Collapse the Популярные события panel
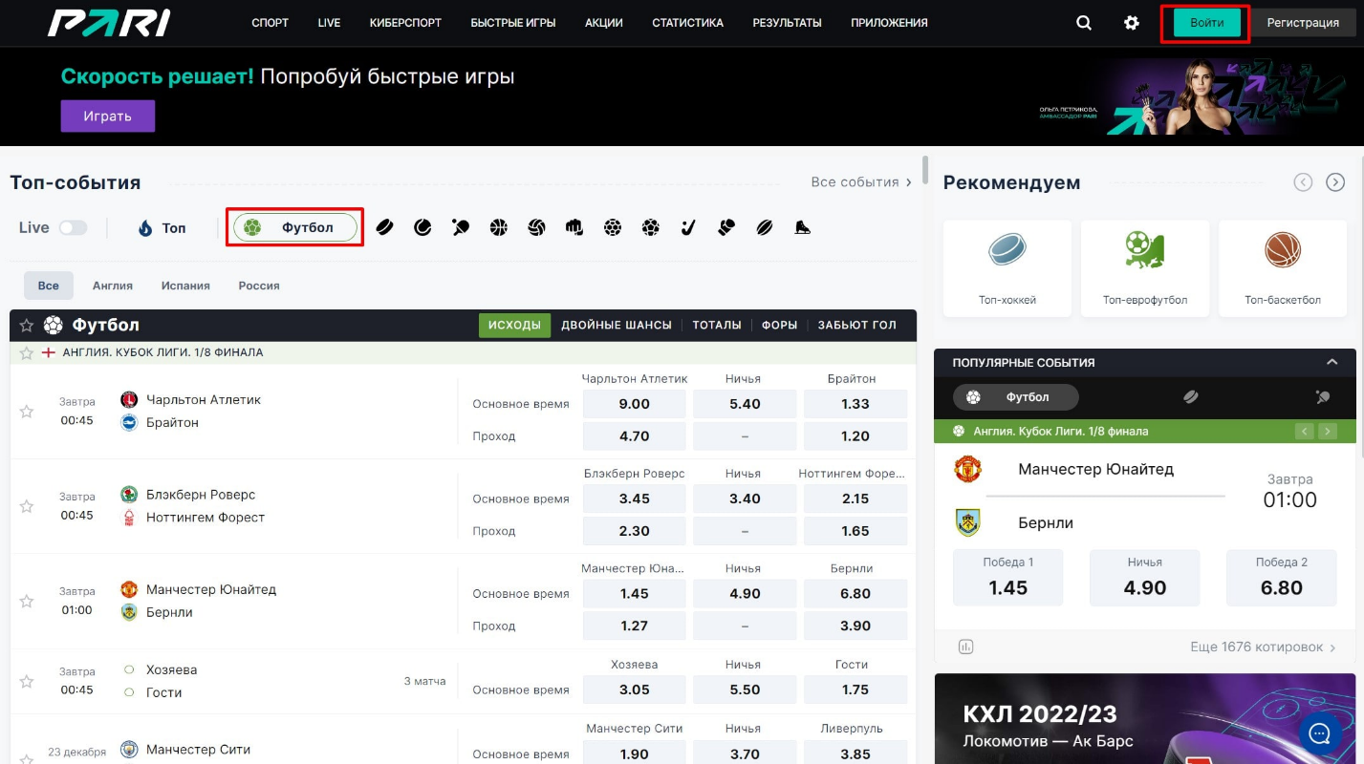The image size is (1364, 764). tap(1331, 363)
